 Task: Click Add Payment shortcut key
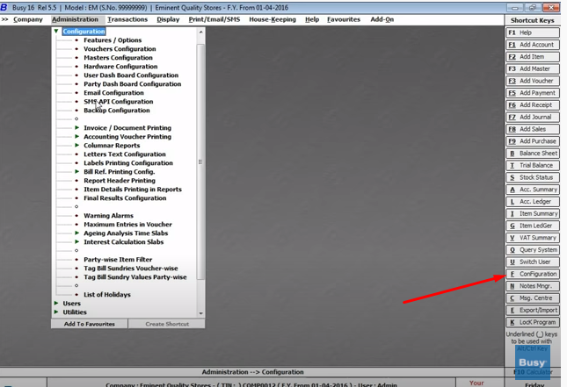[533, 93]
